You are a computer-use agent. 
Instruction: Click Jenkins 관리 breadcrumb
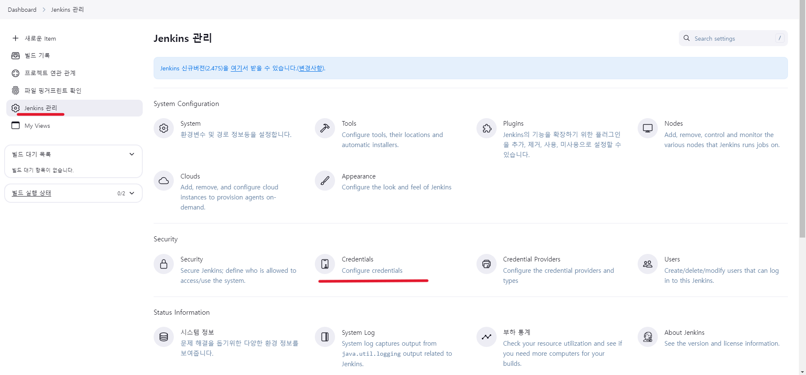[x=68, y=10]
